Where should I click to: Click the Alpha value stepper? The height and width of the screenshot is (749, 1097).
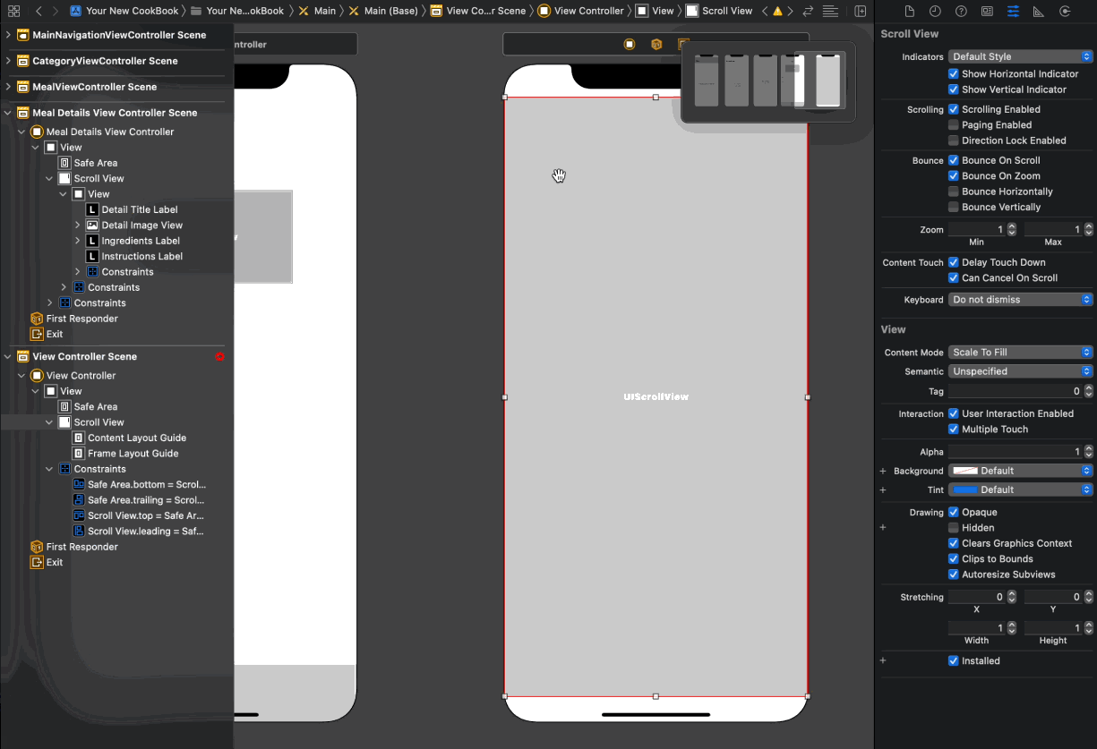coord(1088,452)
